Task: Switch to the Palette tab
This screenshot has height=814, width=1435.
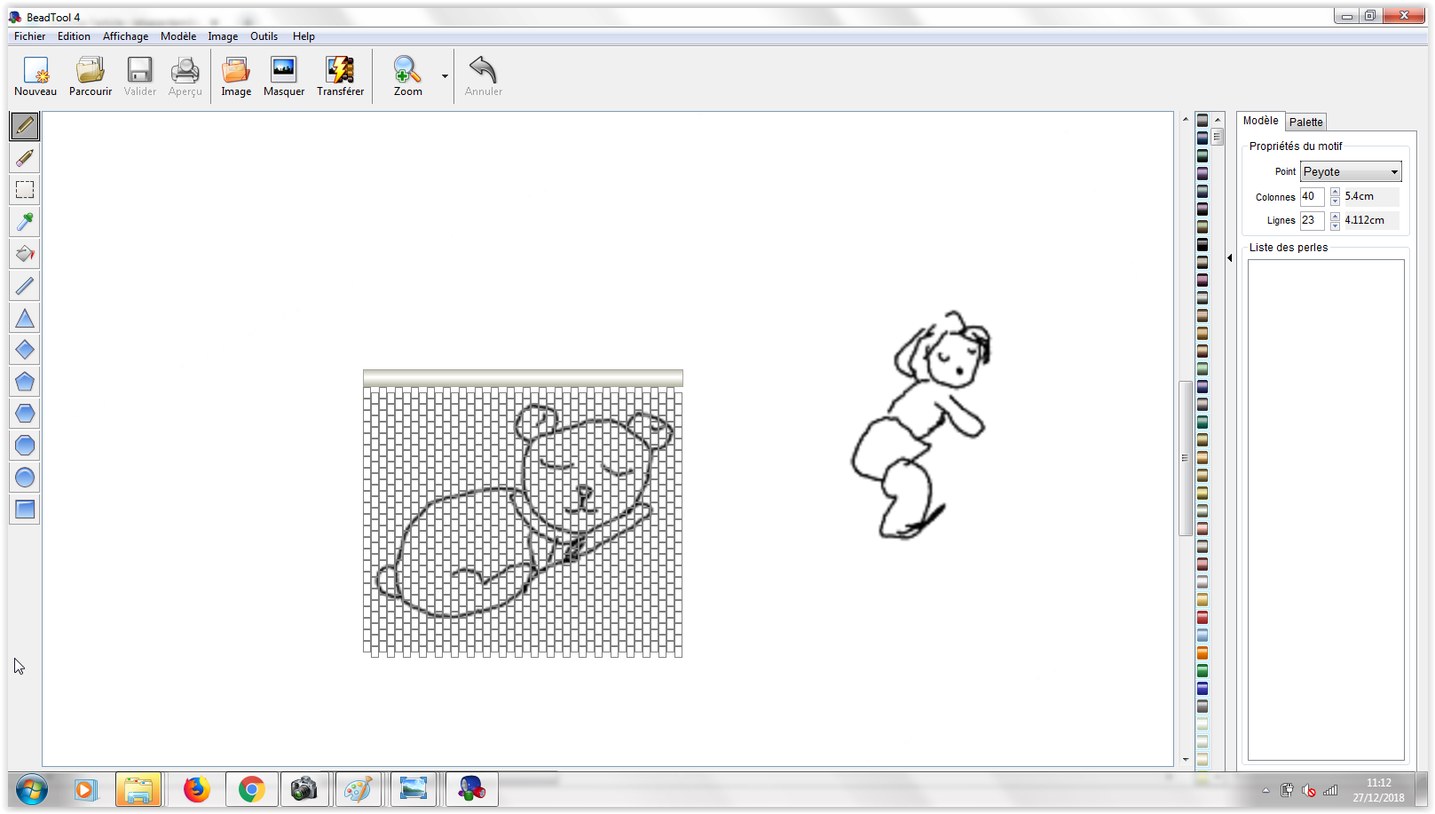Action: pyautogui.click(x=1305, y=122)
